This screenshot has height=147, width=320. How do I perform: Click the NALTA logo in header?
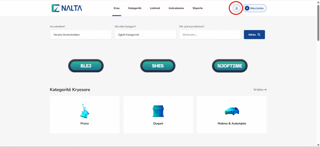coord(67,8)
